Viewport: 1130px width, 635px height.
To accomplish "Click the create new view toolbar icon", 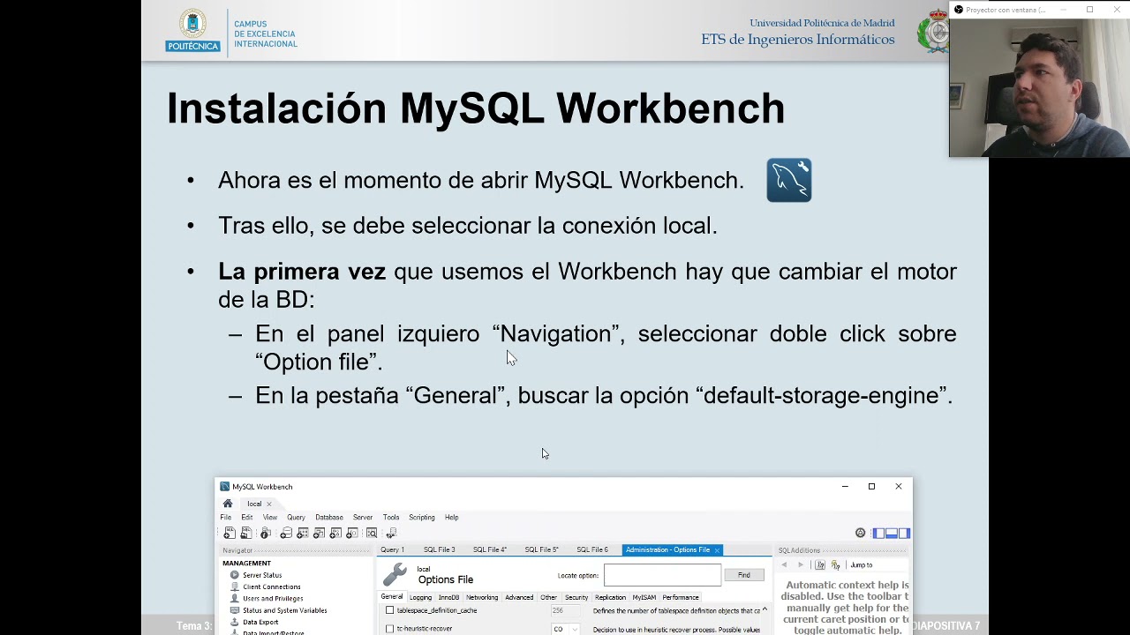I will tap(319, 533).
